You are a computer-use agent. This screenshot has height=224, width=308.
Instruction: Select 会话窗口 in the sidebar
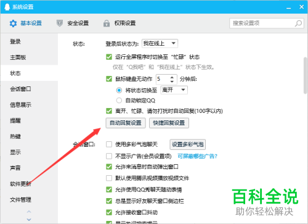29,89
